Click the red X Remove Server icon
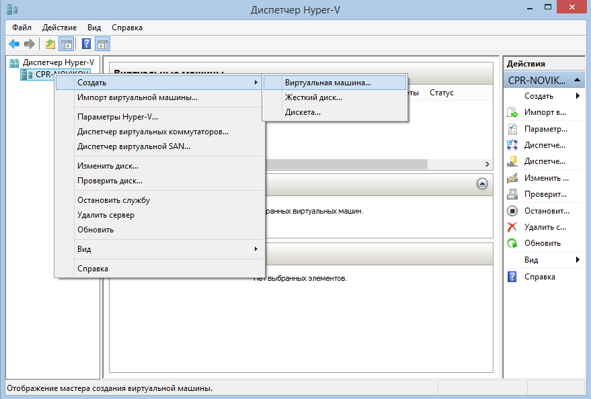 [512, 227]
